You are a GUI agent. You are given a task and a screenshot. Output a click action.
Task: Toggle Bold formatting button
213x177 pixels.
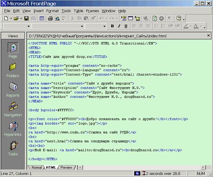[112, 26]
